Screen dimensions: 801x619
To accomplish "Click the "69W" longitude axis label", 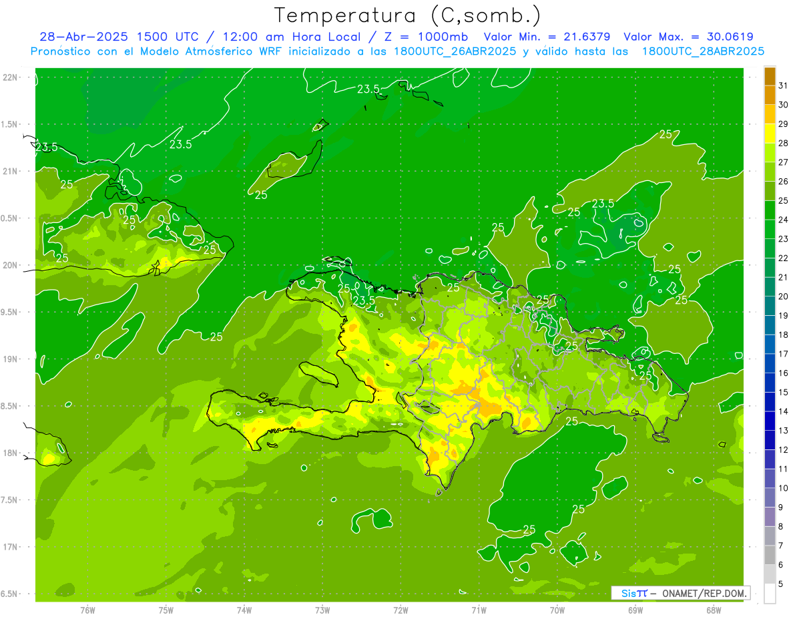I will [635, 610].
